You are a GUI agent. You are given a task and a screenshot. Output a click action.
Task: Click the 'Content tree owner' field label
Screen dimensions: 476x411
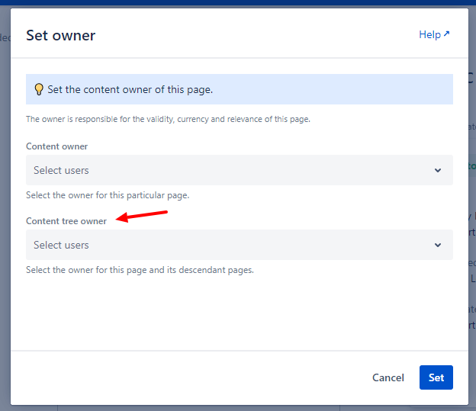66,221
